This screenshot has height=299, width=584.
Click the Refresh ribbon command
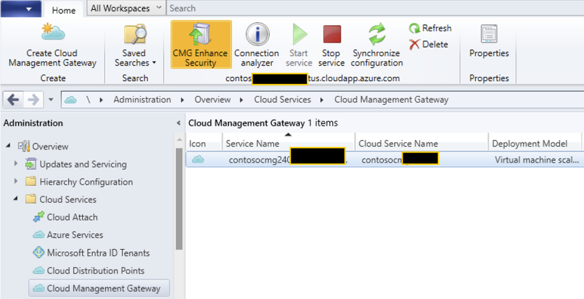(430, 28)
